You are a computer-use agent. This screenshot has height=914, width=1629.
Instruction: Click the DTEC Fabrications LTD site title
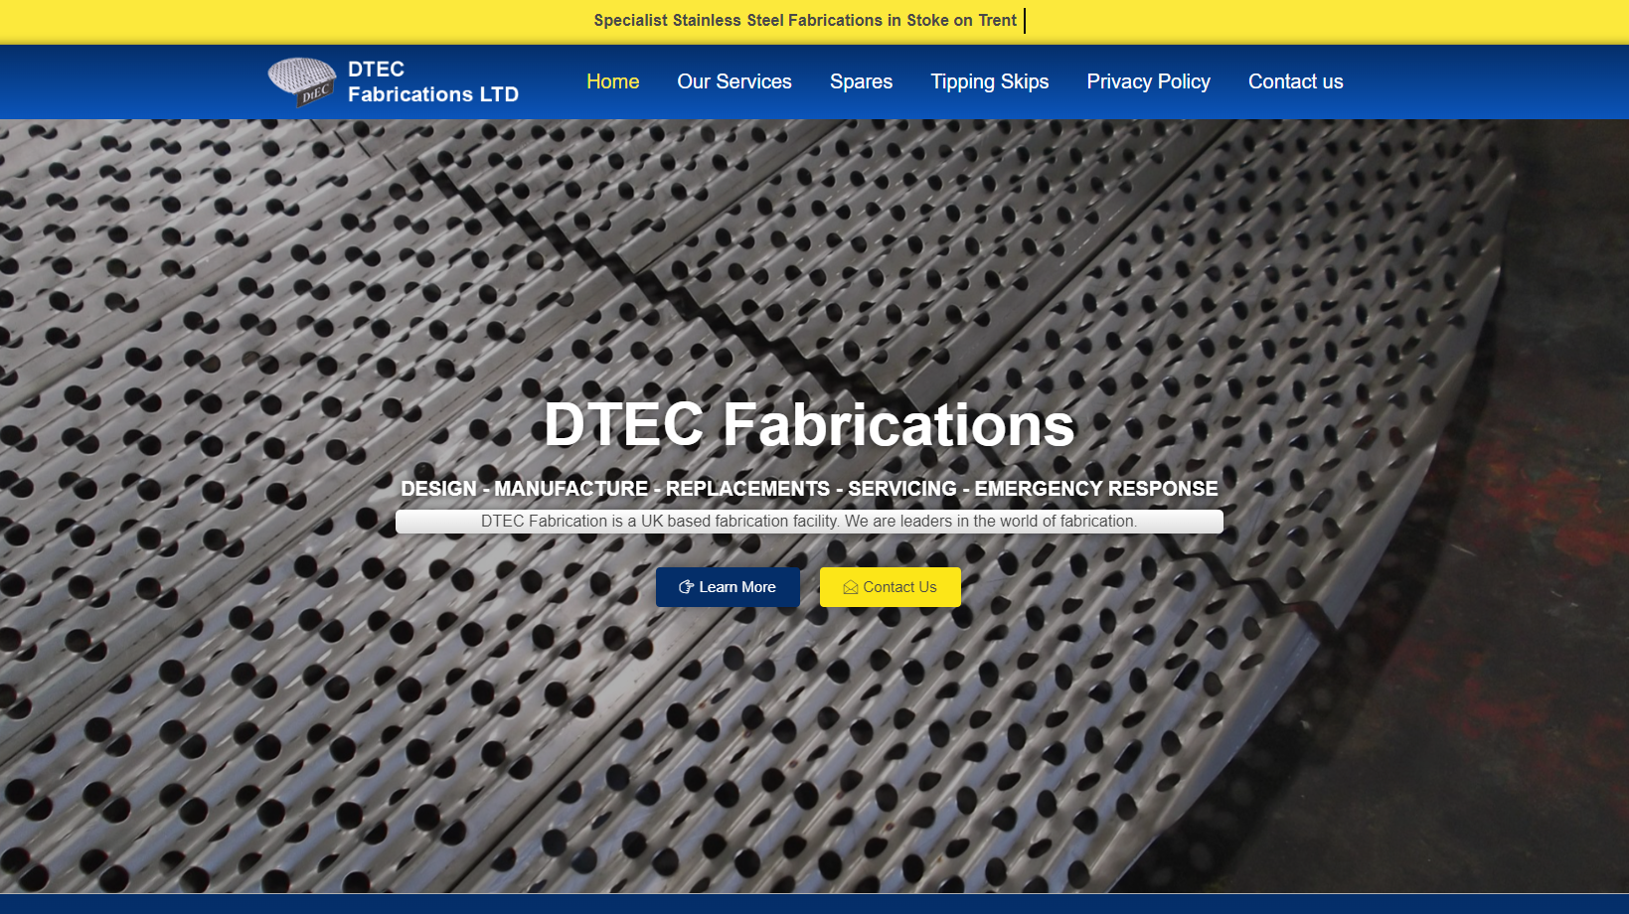pos(432,81)
